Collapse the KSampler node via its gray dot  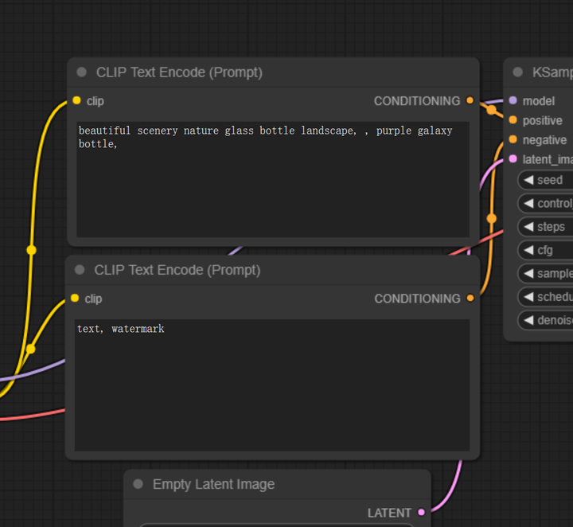[517, 72]
